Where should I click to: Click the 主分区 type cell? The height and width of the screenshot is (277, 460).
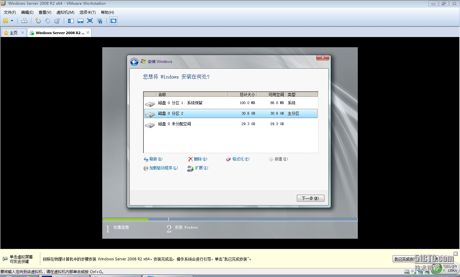(x=294, y=113)
